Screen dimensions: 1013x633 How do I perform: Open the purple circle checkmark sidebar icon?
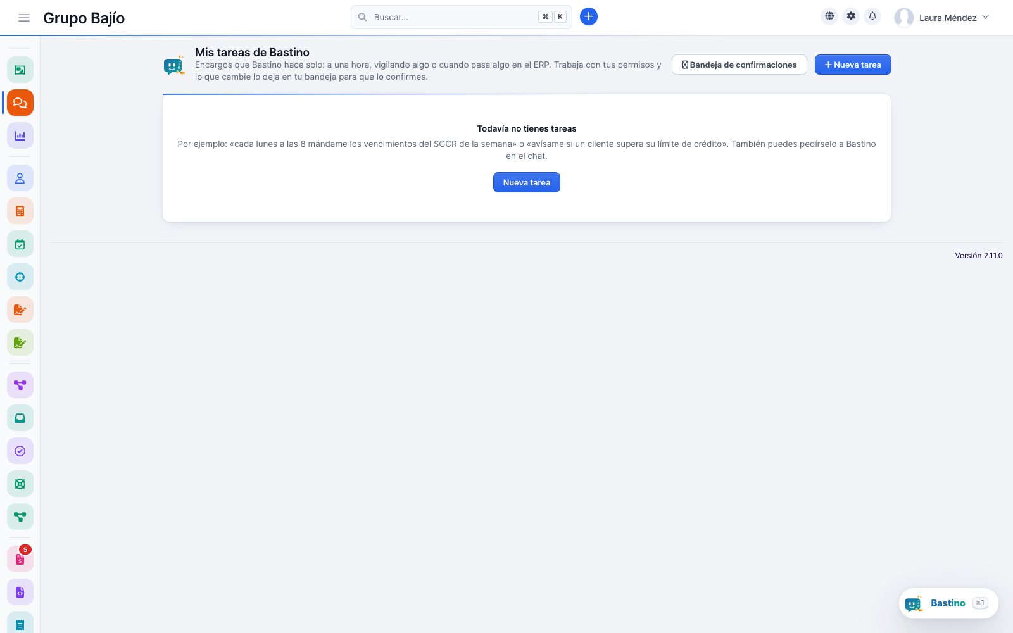pyautogui.click(x=20, y=451)
